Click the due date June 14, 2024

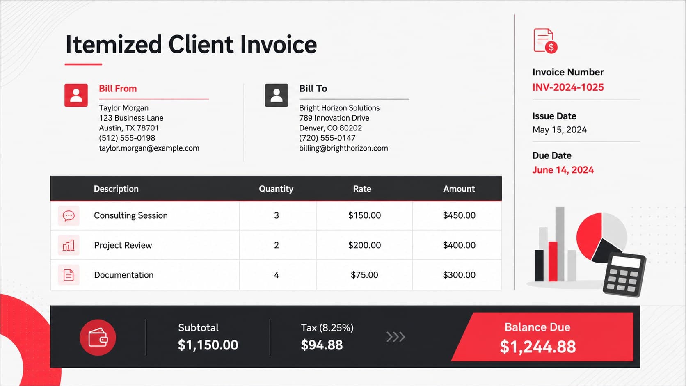(563, 170)
